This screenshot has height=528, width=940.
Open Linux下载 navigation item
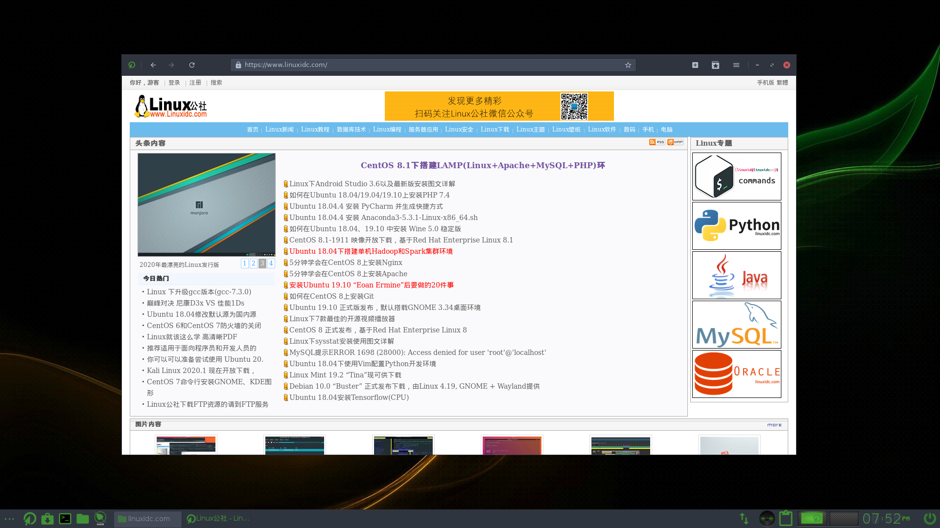point(495,130)
